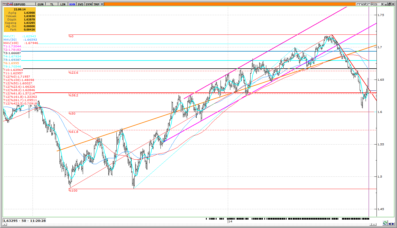Screen dimensions: 397x228
Task: Switch to the LIN chart tab
Action: [x=63, y=4]
